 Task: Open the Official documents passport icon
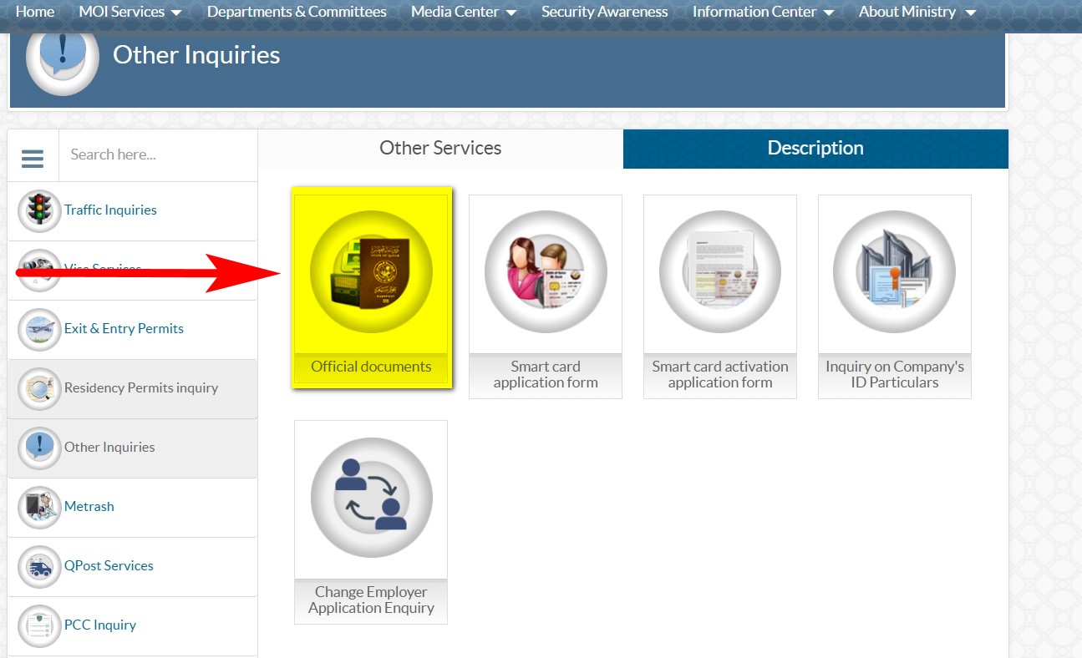[x=371, y=272]
